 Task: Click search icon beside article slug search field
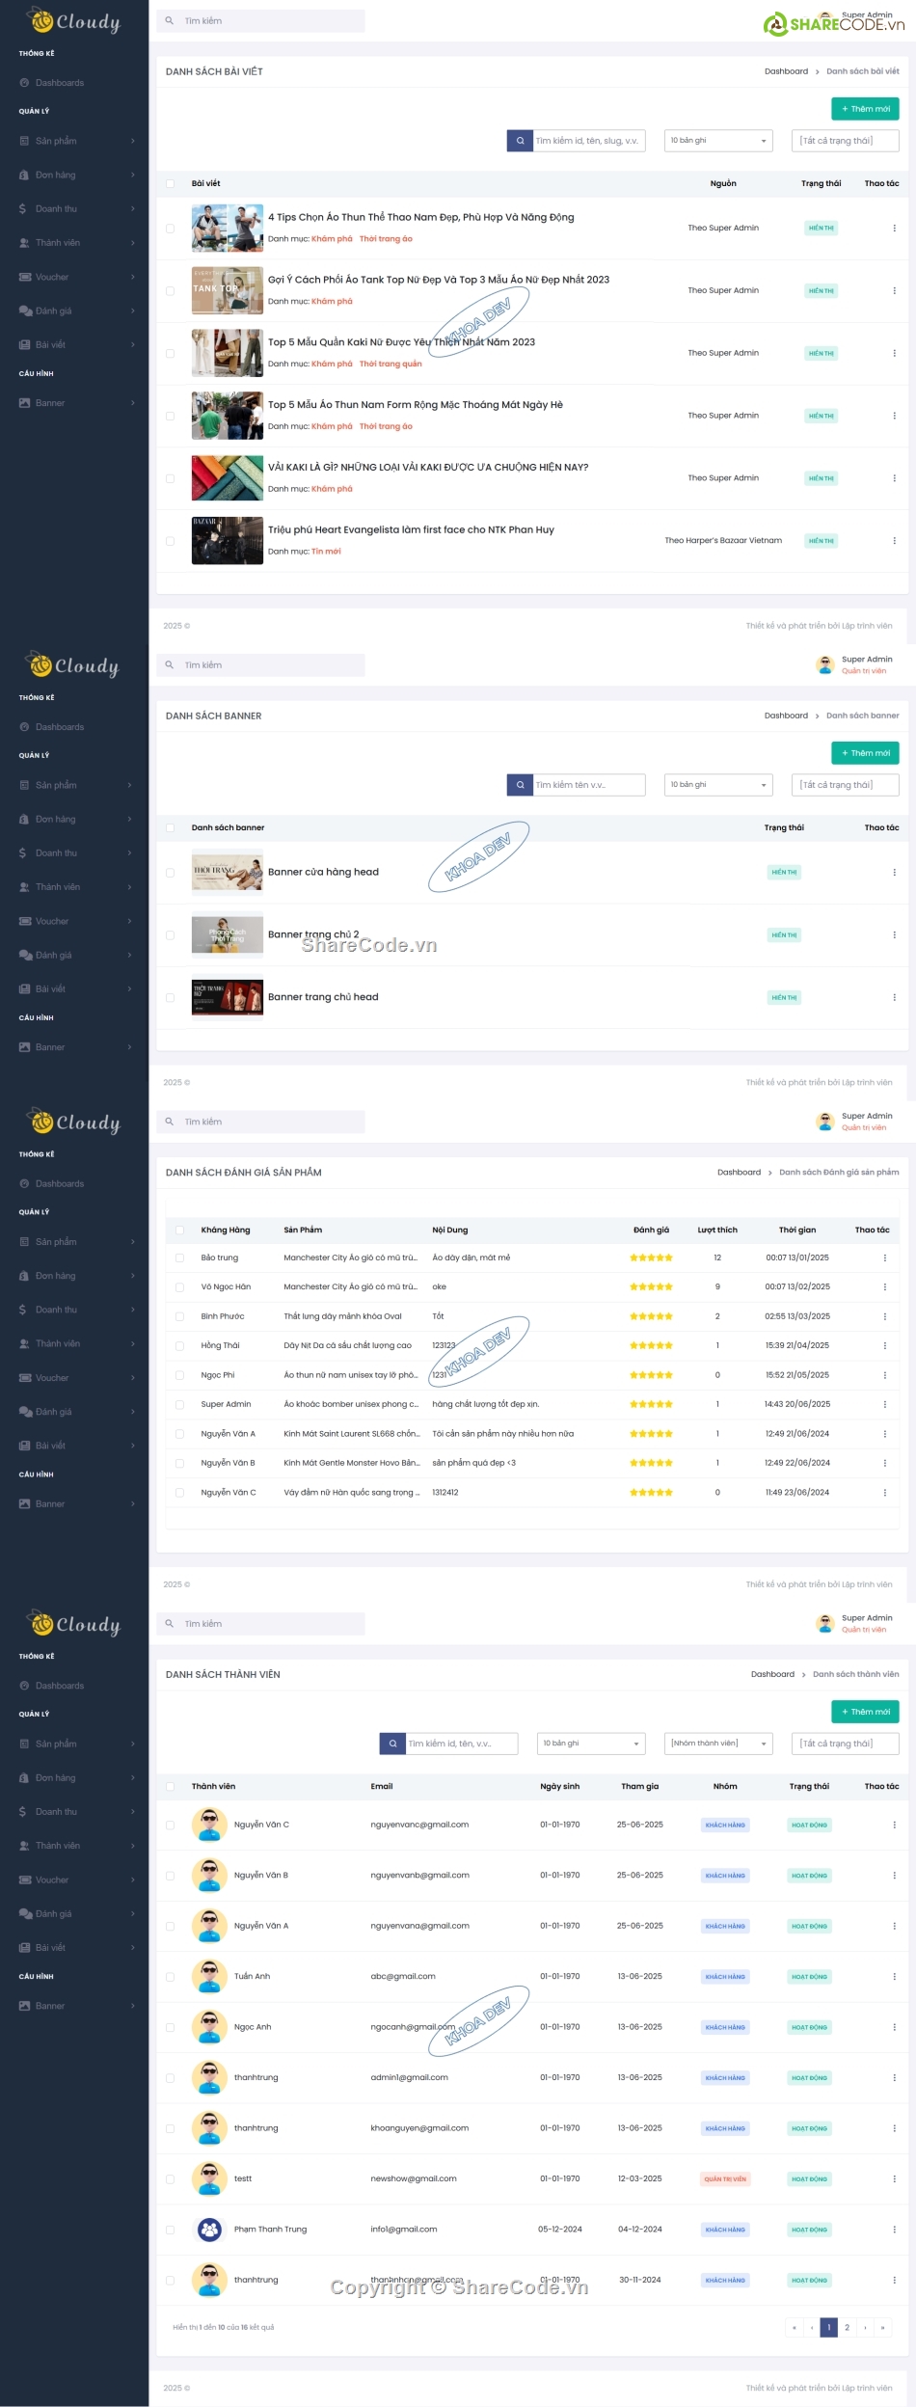coord(520,141)
